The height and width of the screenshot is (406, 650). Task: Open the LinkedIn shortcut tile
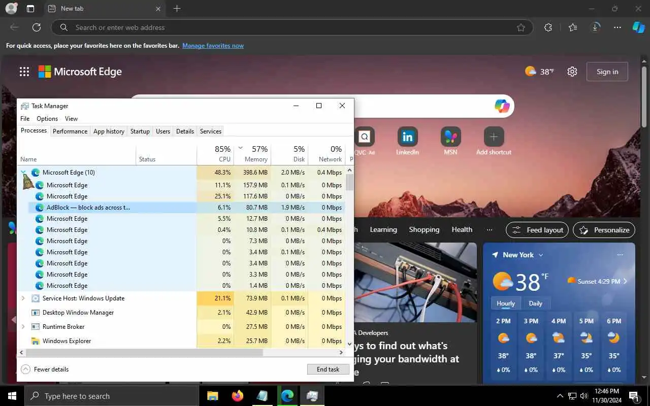coord(407,141)
